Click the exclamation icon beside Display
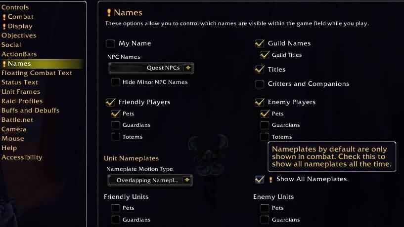Image resolution: width=404 pixels, height=227 pixels. point(4,27)
